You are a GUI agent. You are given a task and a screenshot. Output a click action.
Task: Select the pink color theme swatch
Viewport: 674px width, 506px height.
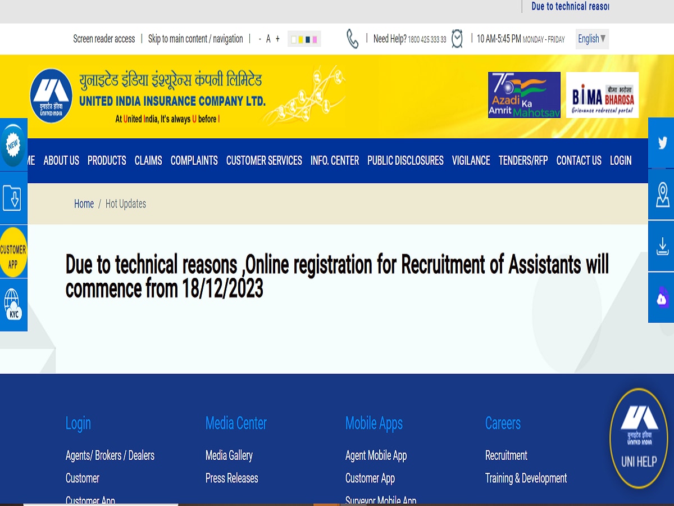coord(315,39)
